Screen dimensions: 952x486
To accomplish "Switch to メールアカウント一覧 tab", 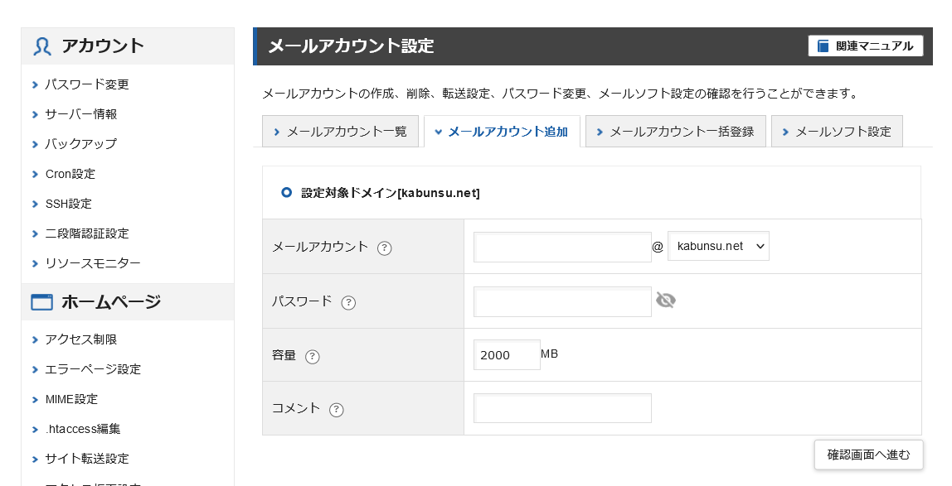I will 340,132.
